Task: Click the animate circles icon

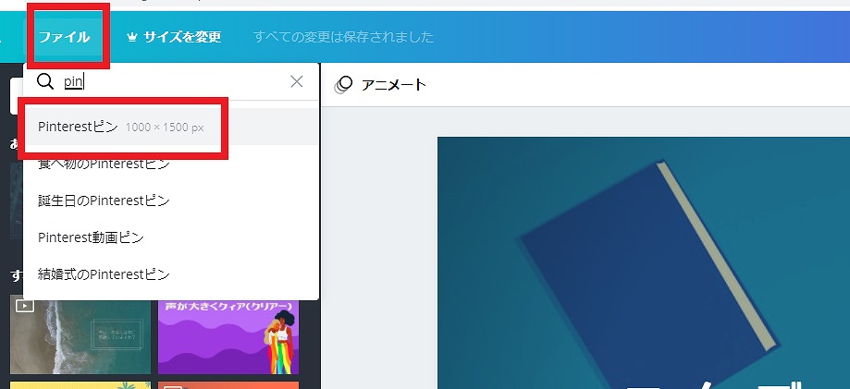Action: [x=344, y=84]
